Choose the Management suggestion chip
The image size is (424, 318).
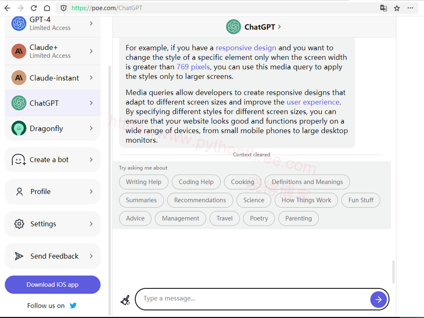tap(180, 218)
